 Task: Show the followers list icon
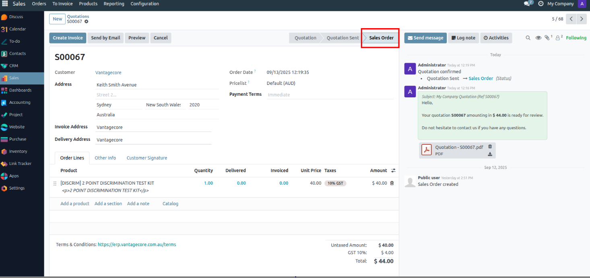(x=558, y=38)
